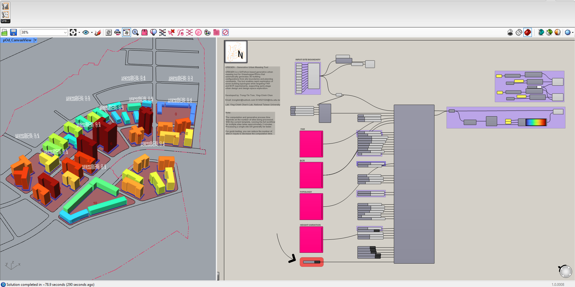Click the Zoom Extents icon
The width and height of the screenshot is (575, 287).
pos(73,32)
